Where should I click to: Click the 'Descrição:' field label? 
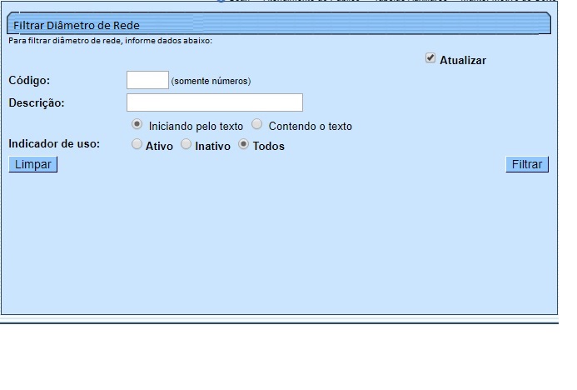pyautogui.click(x=37, y=103)
